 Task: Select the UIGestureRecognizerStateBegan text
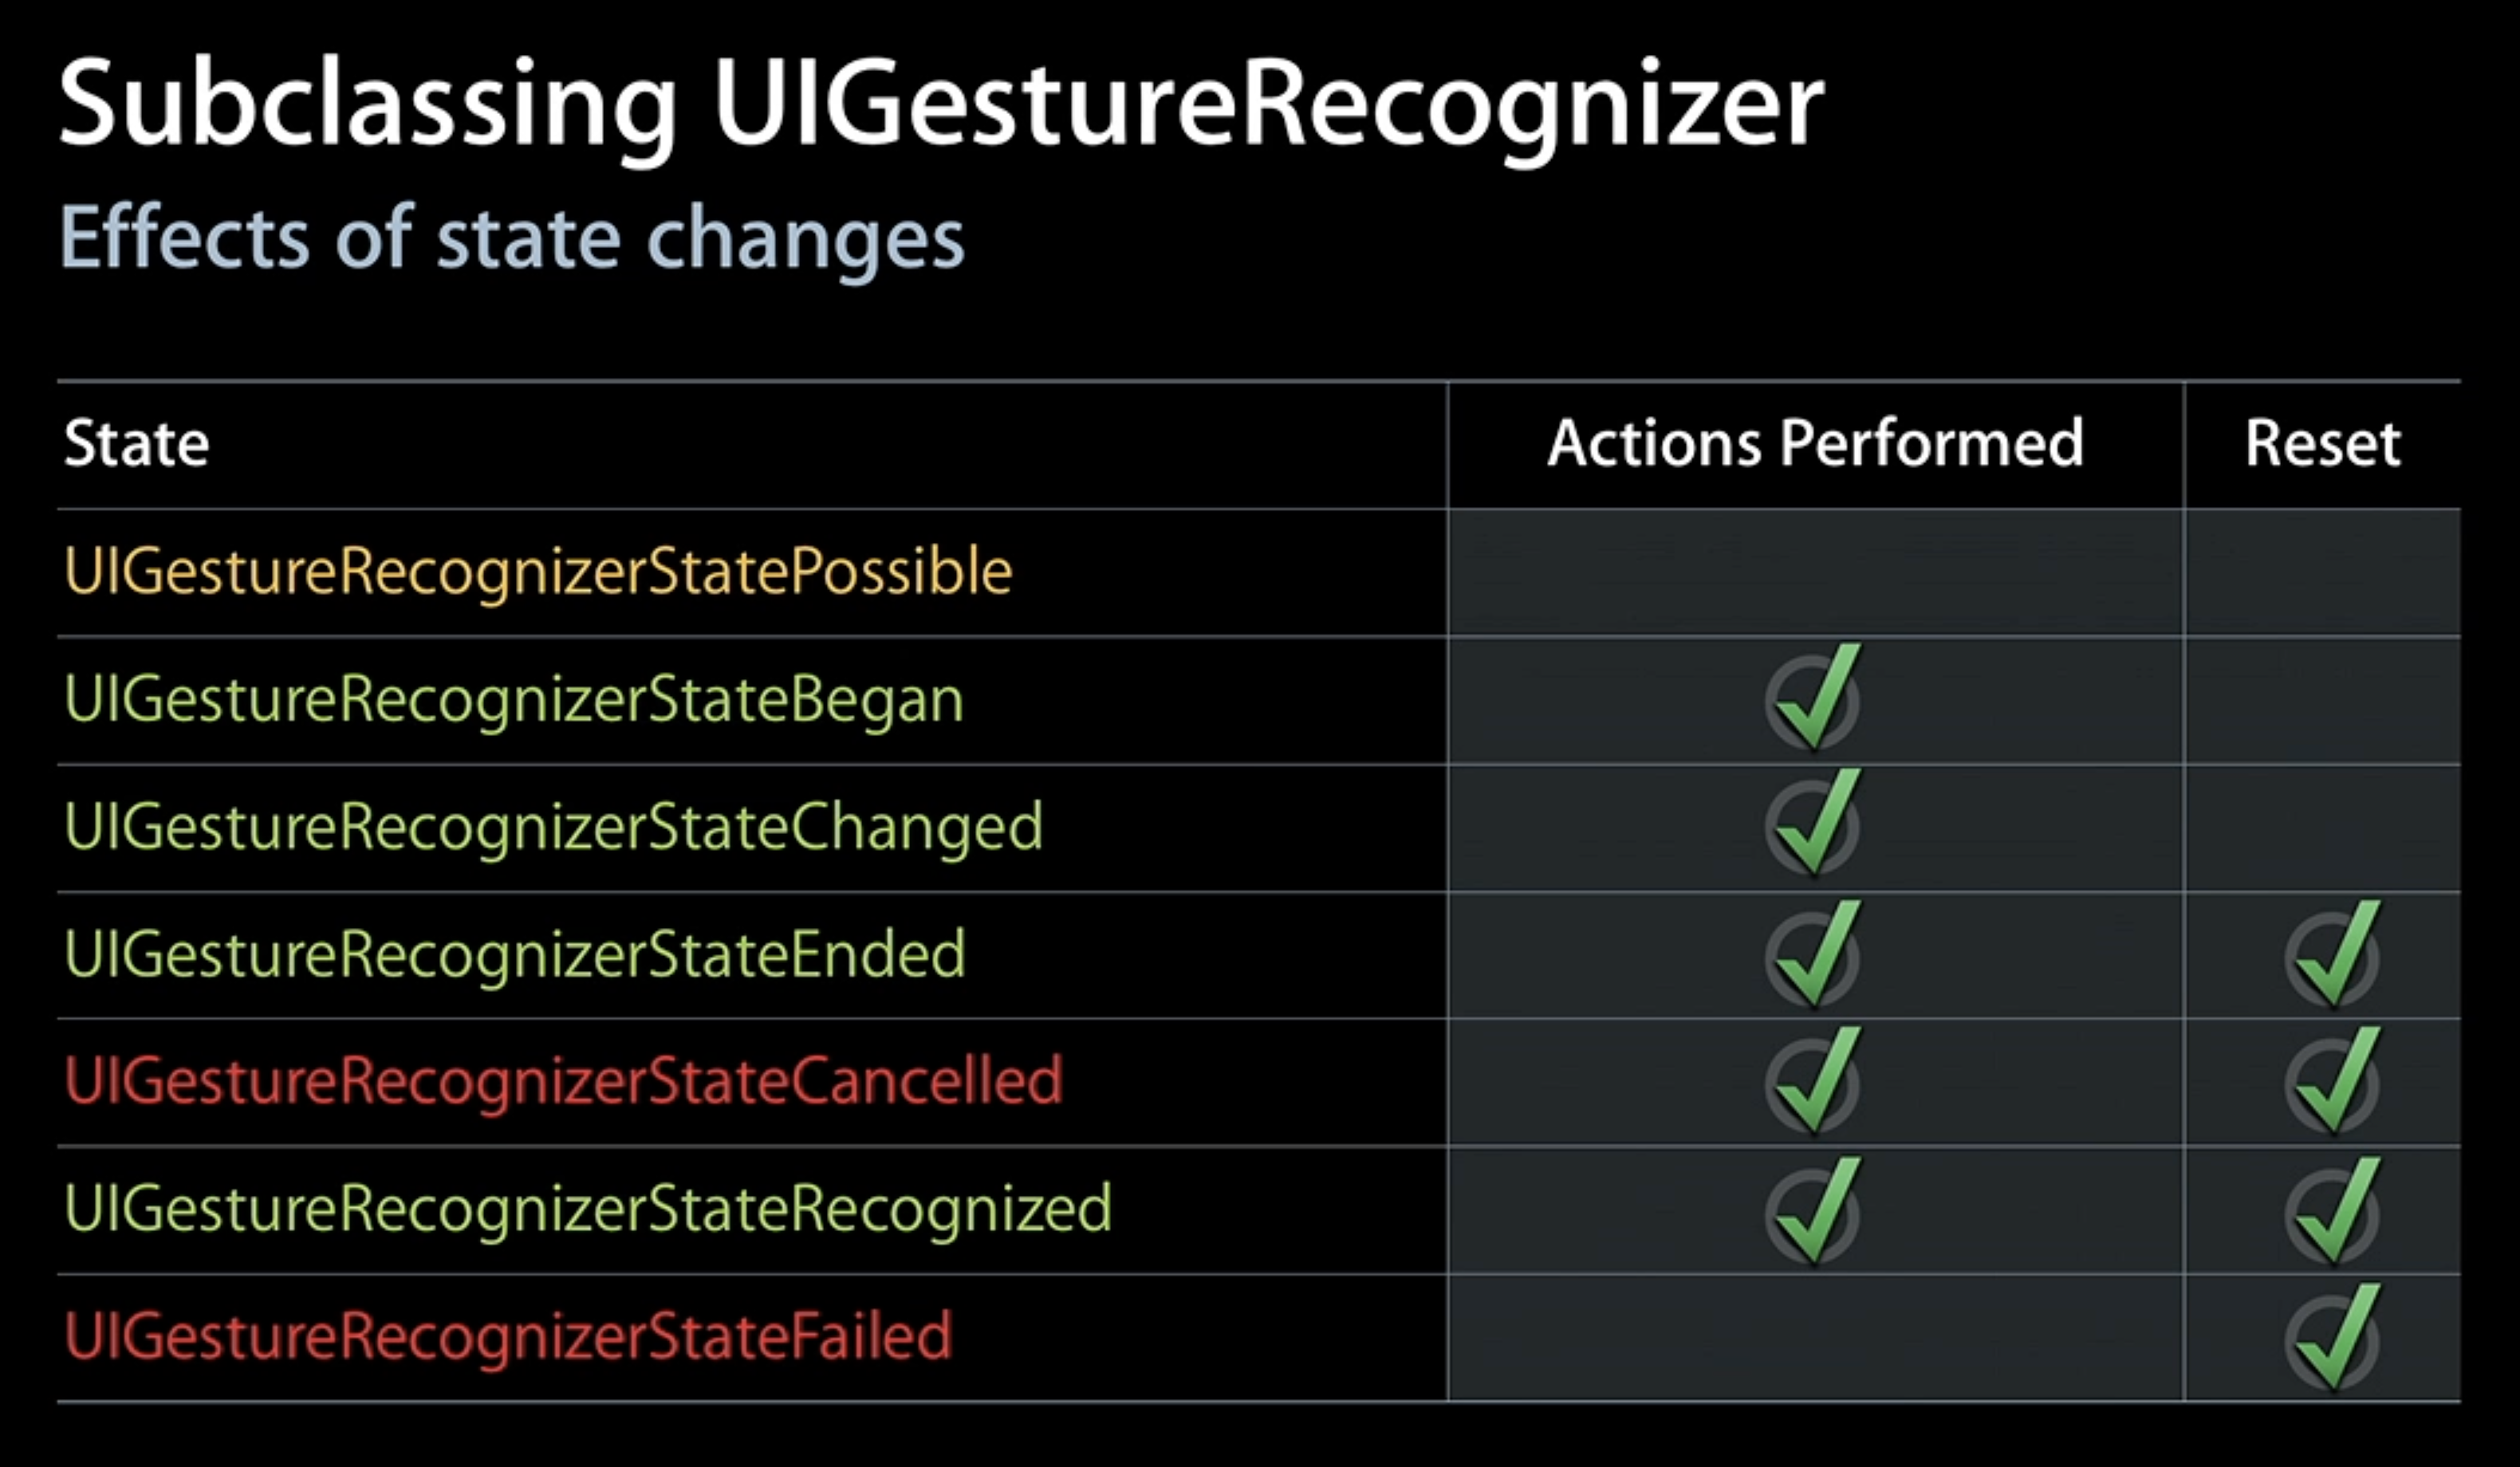coord(514,699)
